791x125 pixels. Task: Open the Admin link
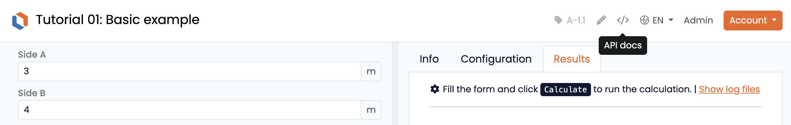[698, 20]
